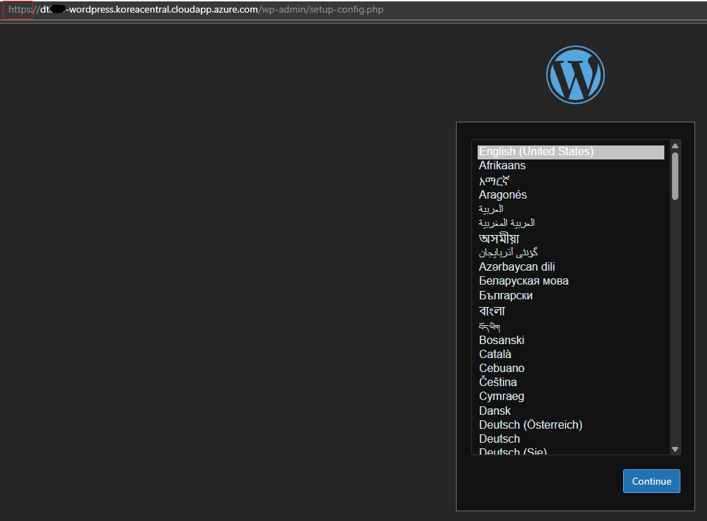Click the language list scroll up arrow
Image resolution: width=707 pixels, height=521 pixels.
[x=675, y=145]
